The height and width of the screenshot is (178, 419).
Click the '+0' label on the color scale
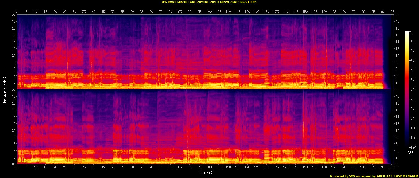[x=411, y=31]
